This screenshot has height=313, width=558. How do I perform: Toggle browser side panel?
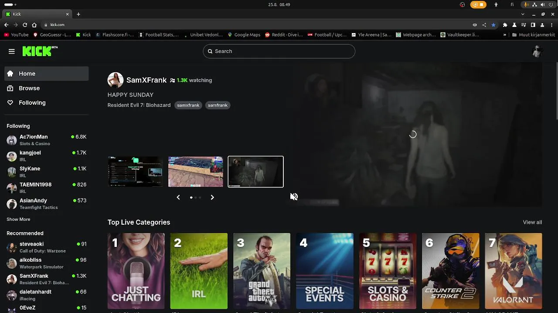pos(533,25)
